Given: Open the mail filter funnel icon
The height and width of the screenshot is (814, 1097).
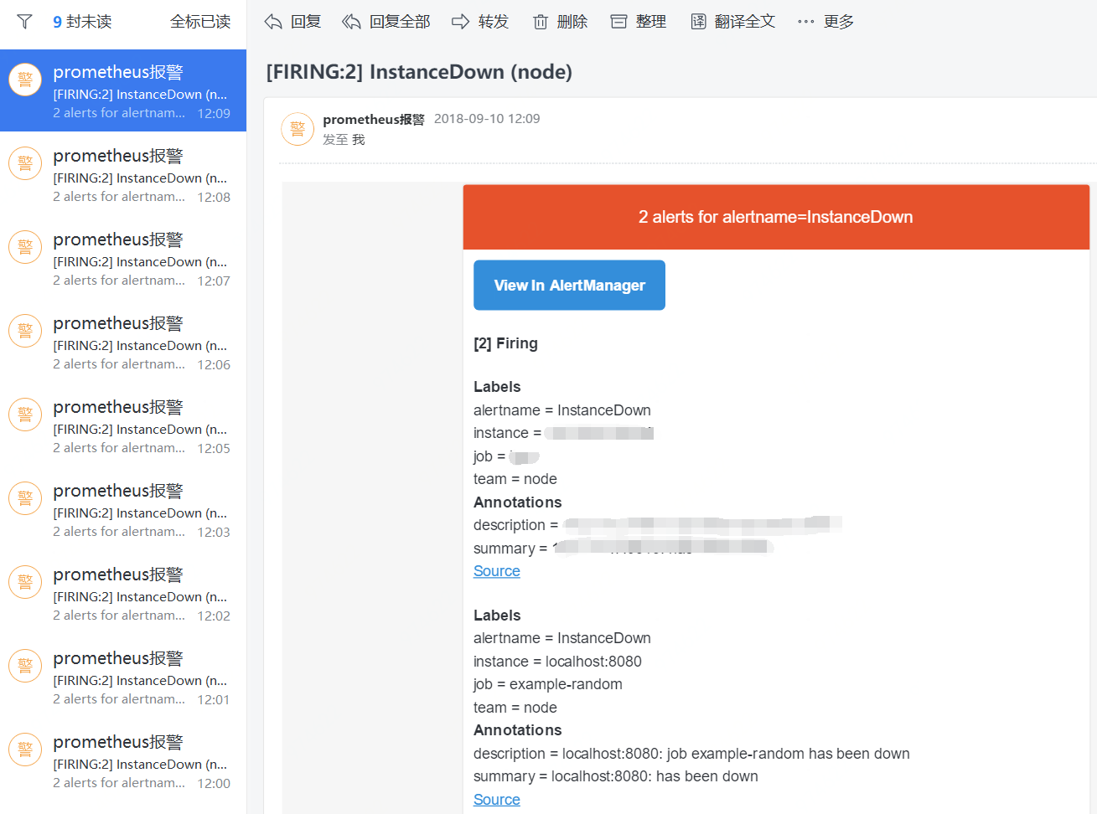Looking at the screenshot, I should [24, 22].
